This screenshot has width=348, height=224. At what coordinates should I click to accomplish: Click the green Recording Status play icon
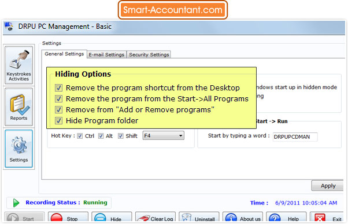point(16,203)
